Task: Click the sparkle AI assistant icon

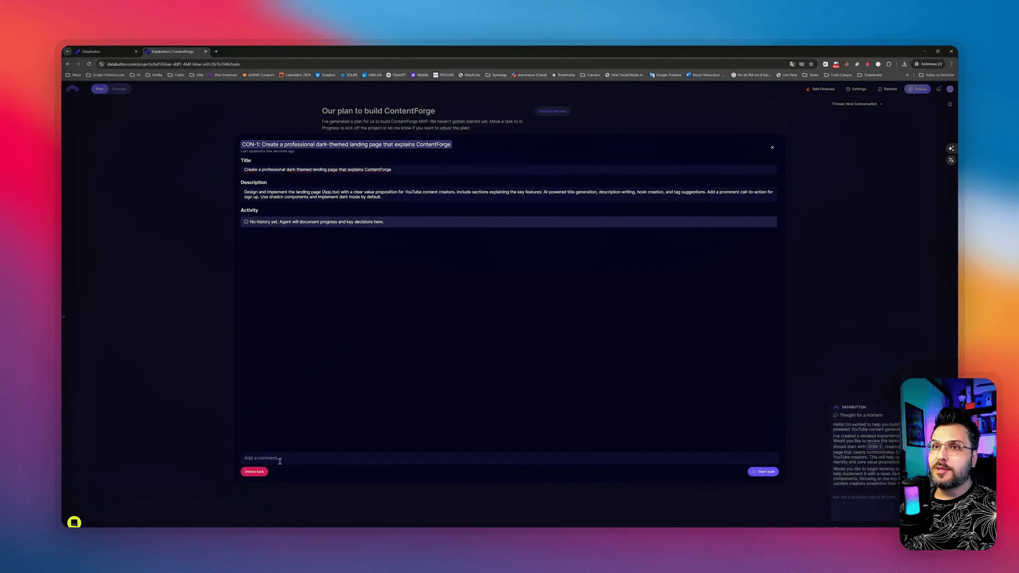Action: tap(951, 149)
